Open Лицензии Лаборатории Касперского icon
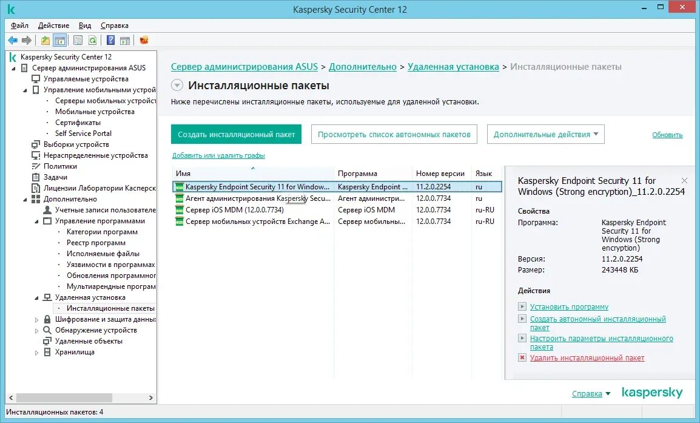This screenshot has width=700, height=423. (36, 188)
